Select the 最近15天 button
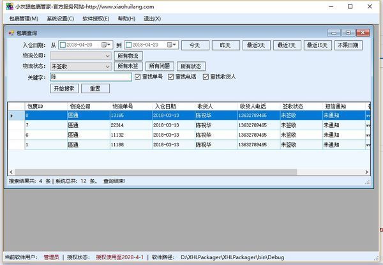The width and height of the screenshot is (383, 265). [317, 45]
